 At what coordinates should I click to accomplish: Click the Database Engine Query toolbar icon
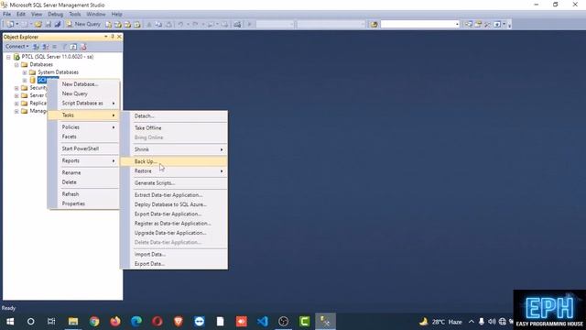(108, 25)
